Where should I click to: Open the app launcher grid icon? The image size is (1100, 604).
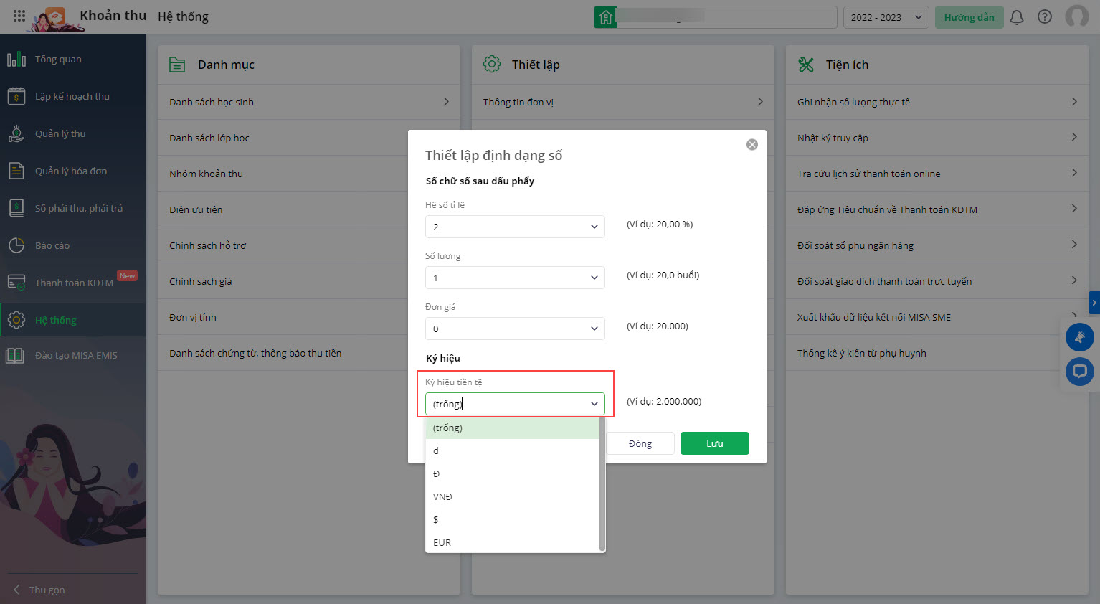(x=19, y=16)
